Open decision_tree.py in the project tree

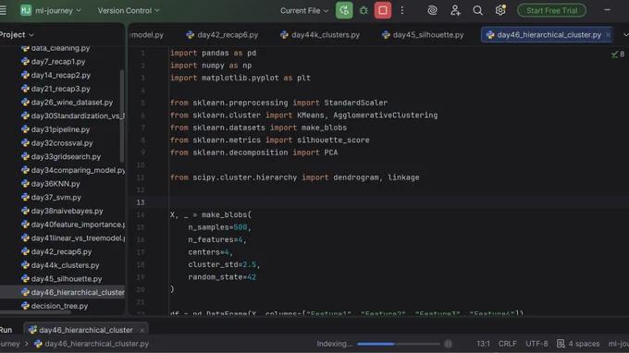[x=59, y=306]
